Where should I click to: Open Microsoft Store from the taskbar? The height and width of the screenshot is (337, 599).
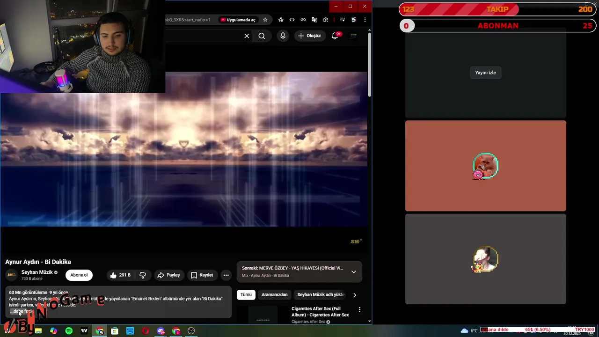(x=115, y=331)
